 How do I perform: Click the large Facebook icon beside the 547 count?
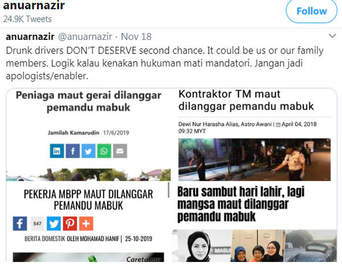(20, 223)
